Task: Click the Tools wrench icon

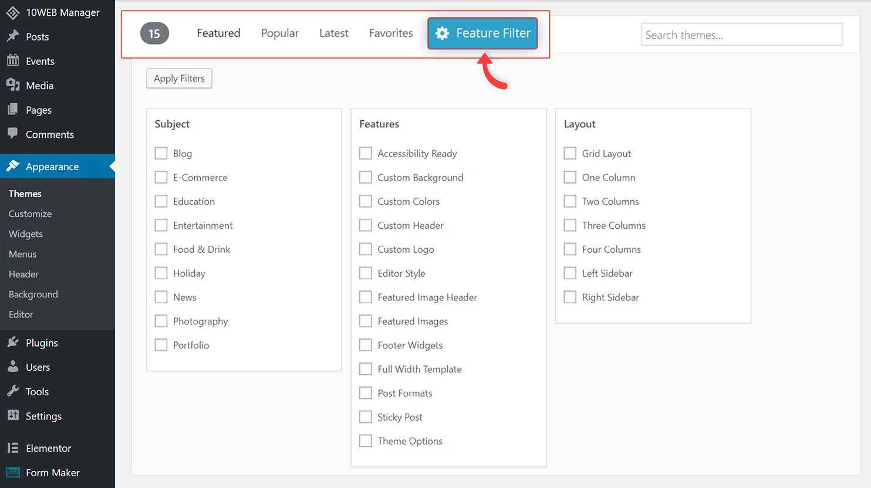Action: click(13, 391)
